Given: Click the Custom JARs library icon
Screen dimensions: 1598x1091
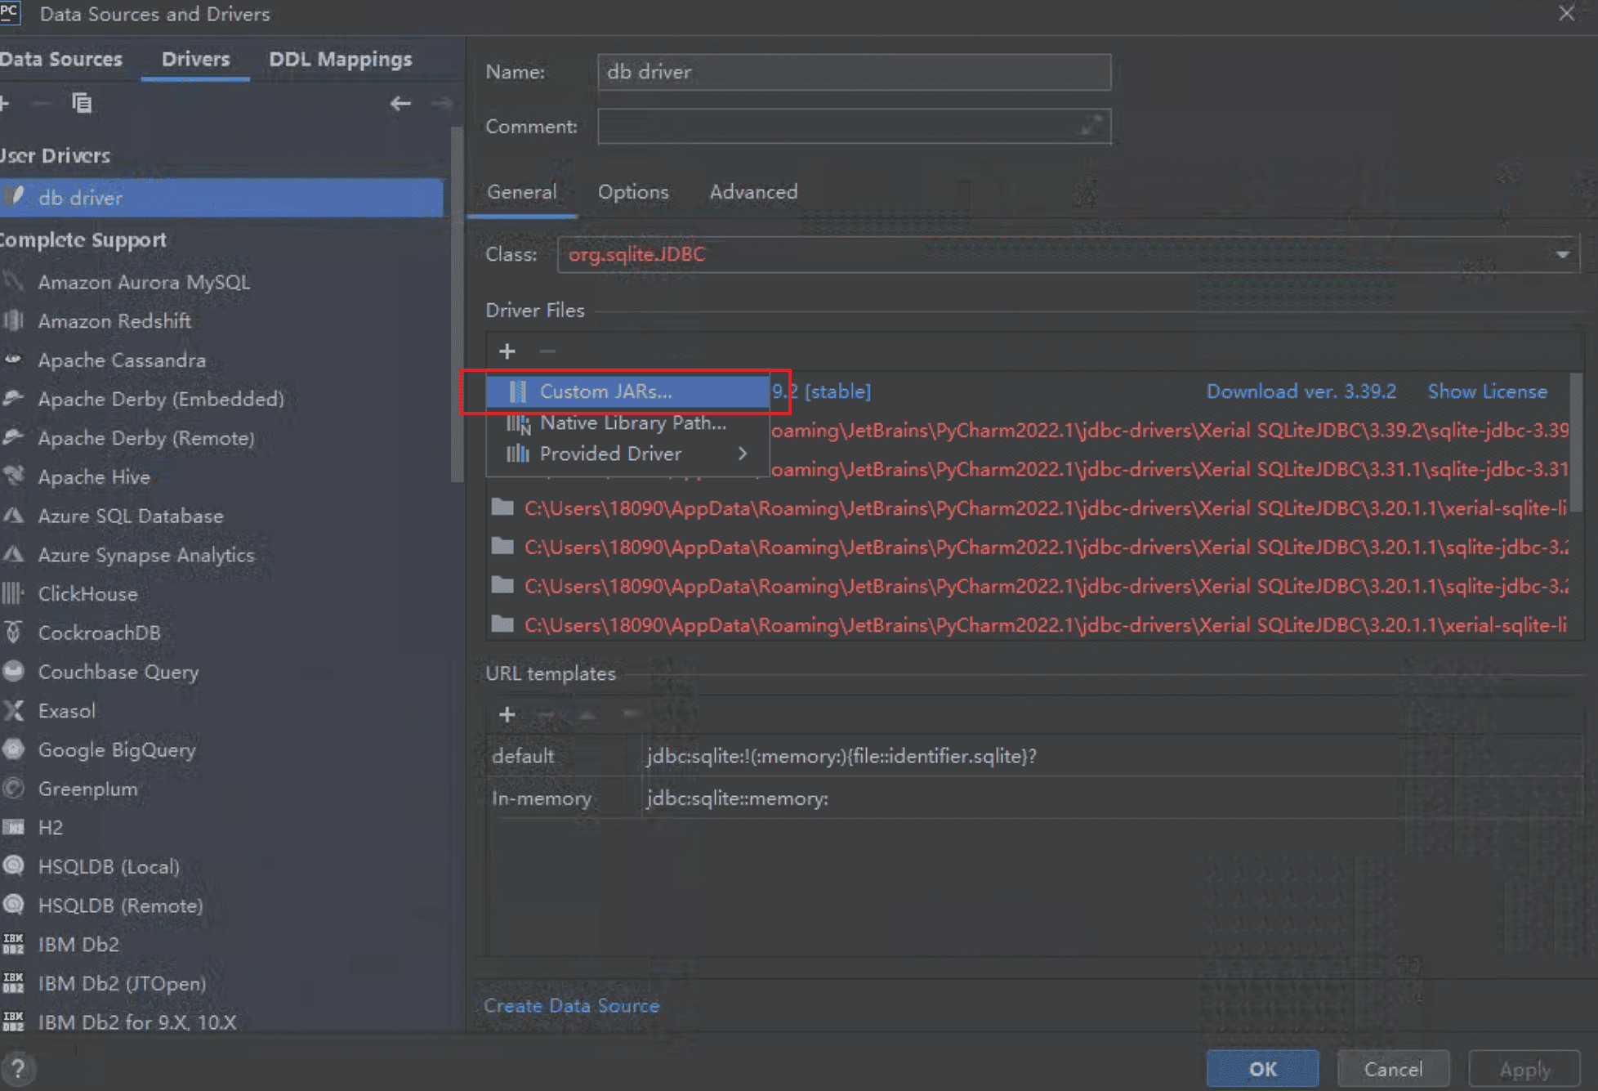Looking at the screenshot, I should pos(518,391).
